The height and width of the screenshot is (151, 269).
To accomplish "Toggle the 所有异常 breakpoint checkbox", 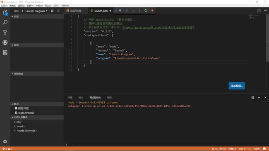I will point(16,108).
